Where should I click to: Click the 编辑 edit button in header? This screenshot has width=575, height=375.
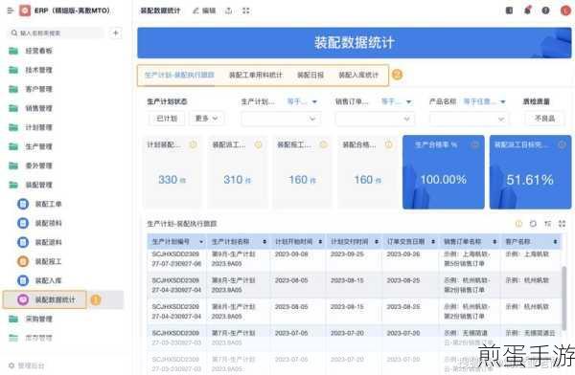click(204, 11)
